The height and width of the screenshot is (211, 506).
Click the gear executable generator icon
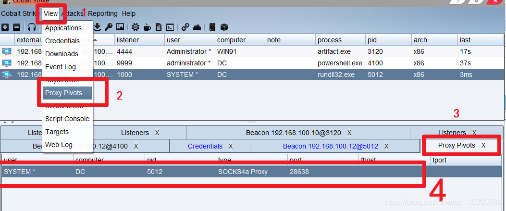pyautogui.click(x=136, y=27)
